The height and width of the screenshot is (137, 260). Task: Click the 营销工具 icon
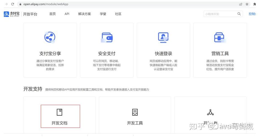220,37
